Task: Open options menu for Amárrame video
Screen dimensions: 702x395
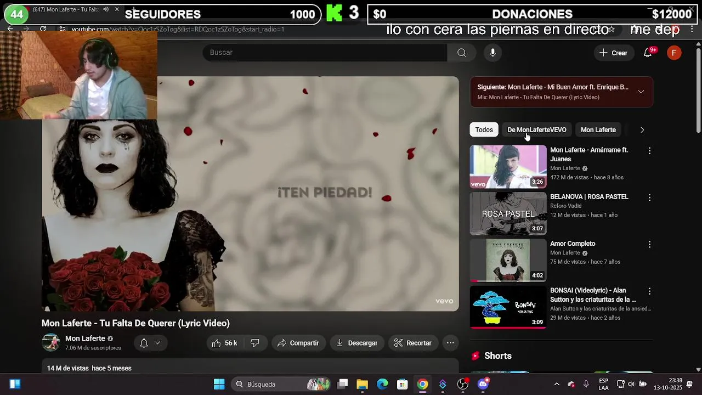Action: (649, 150)
